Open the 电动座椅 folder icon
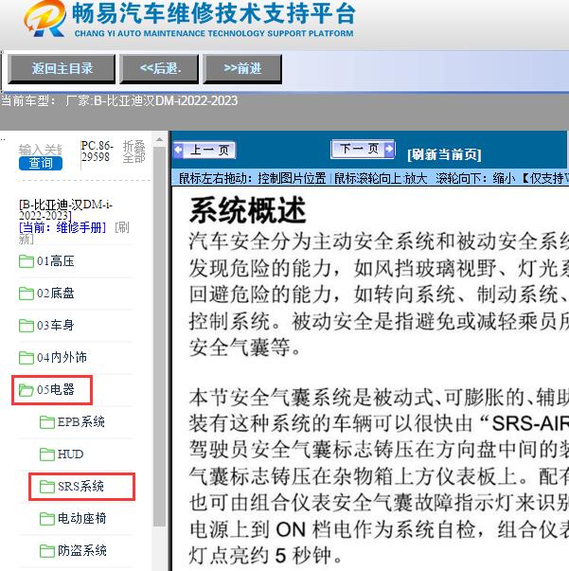 click(x=47, y=518)
